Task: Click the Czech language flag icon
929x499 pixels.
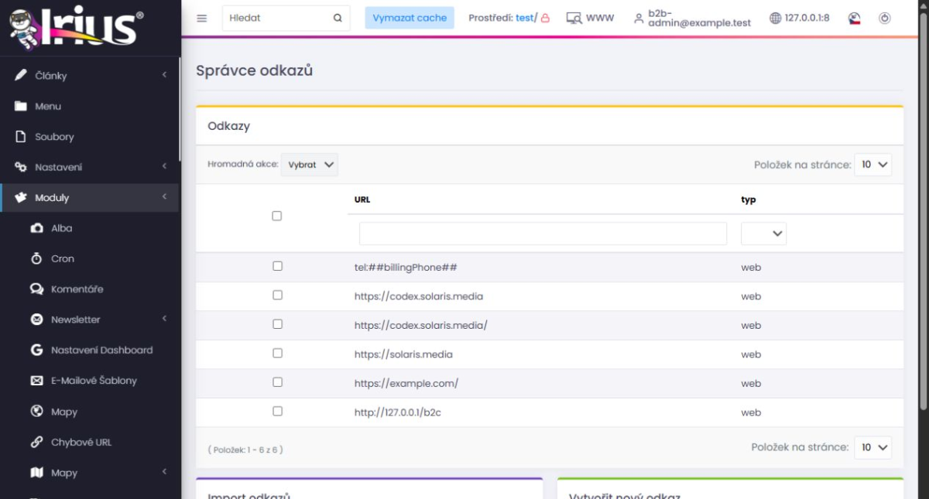Action: coord(855,18)
